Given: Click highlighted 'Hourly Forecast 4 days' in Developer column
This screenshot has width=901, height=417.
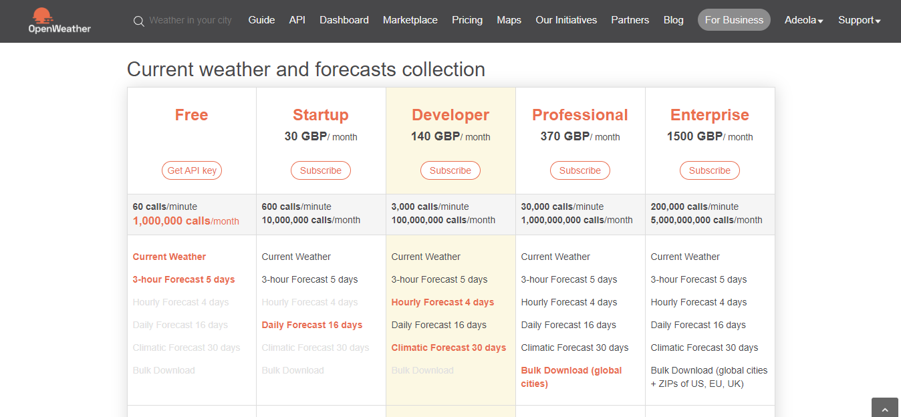Looking at the screenshot, I should click(442, 302).
